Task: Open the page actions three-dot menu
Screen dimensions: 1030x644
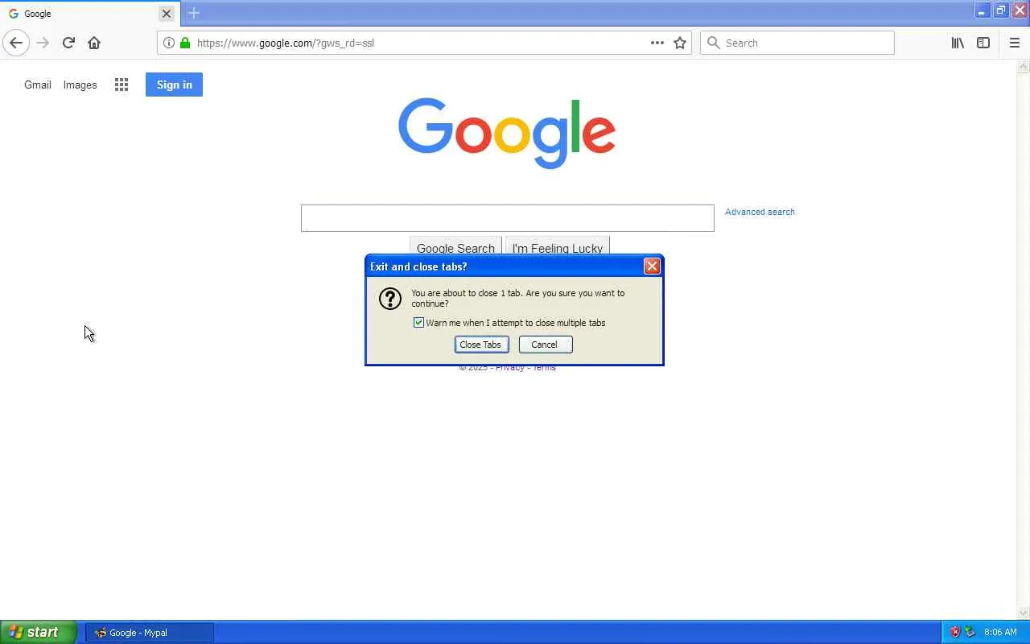Action: pos(657,43)
